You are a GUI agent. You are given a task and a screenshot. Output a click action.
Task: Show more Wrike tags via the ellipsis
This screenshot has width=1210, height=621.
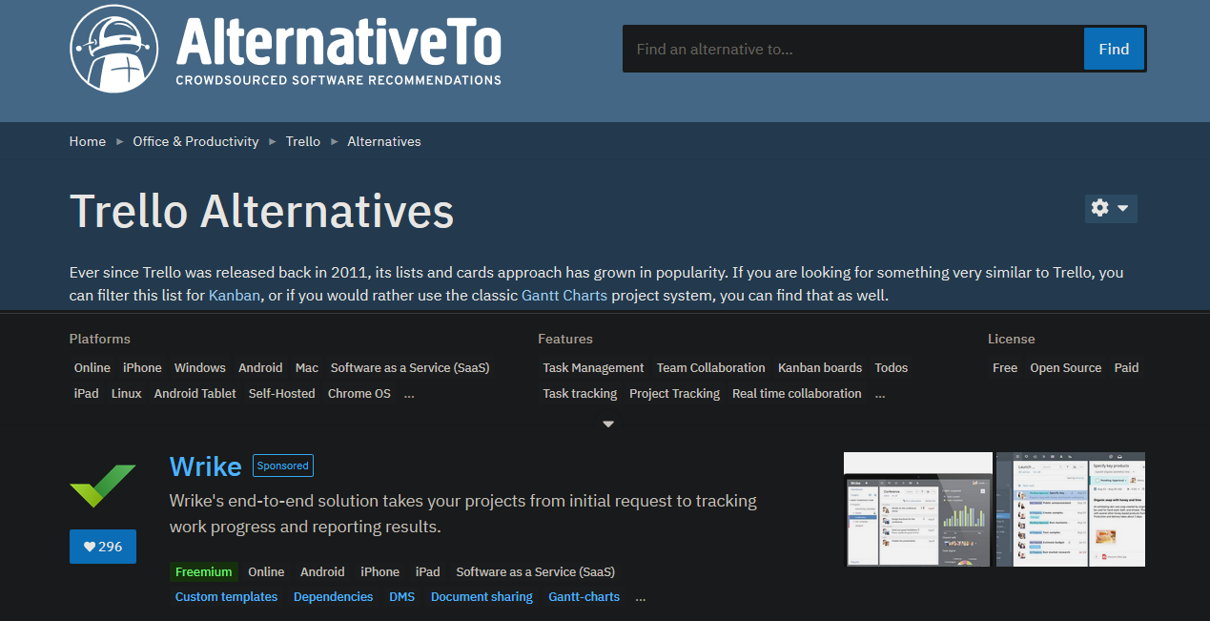point(641,597)
